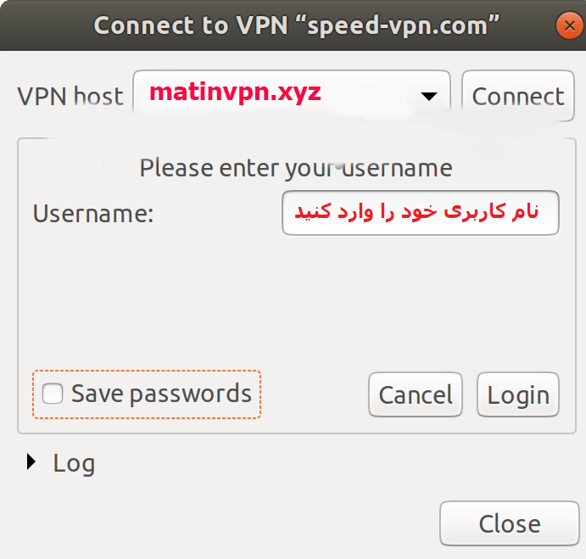Tick the Save passwords checkbox box
Viewport: 586px width, 559px height.
pos(53,394)
